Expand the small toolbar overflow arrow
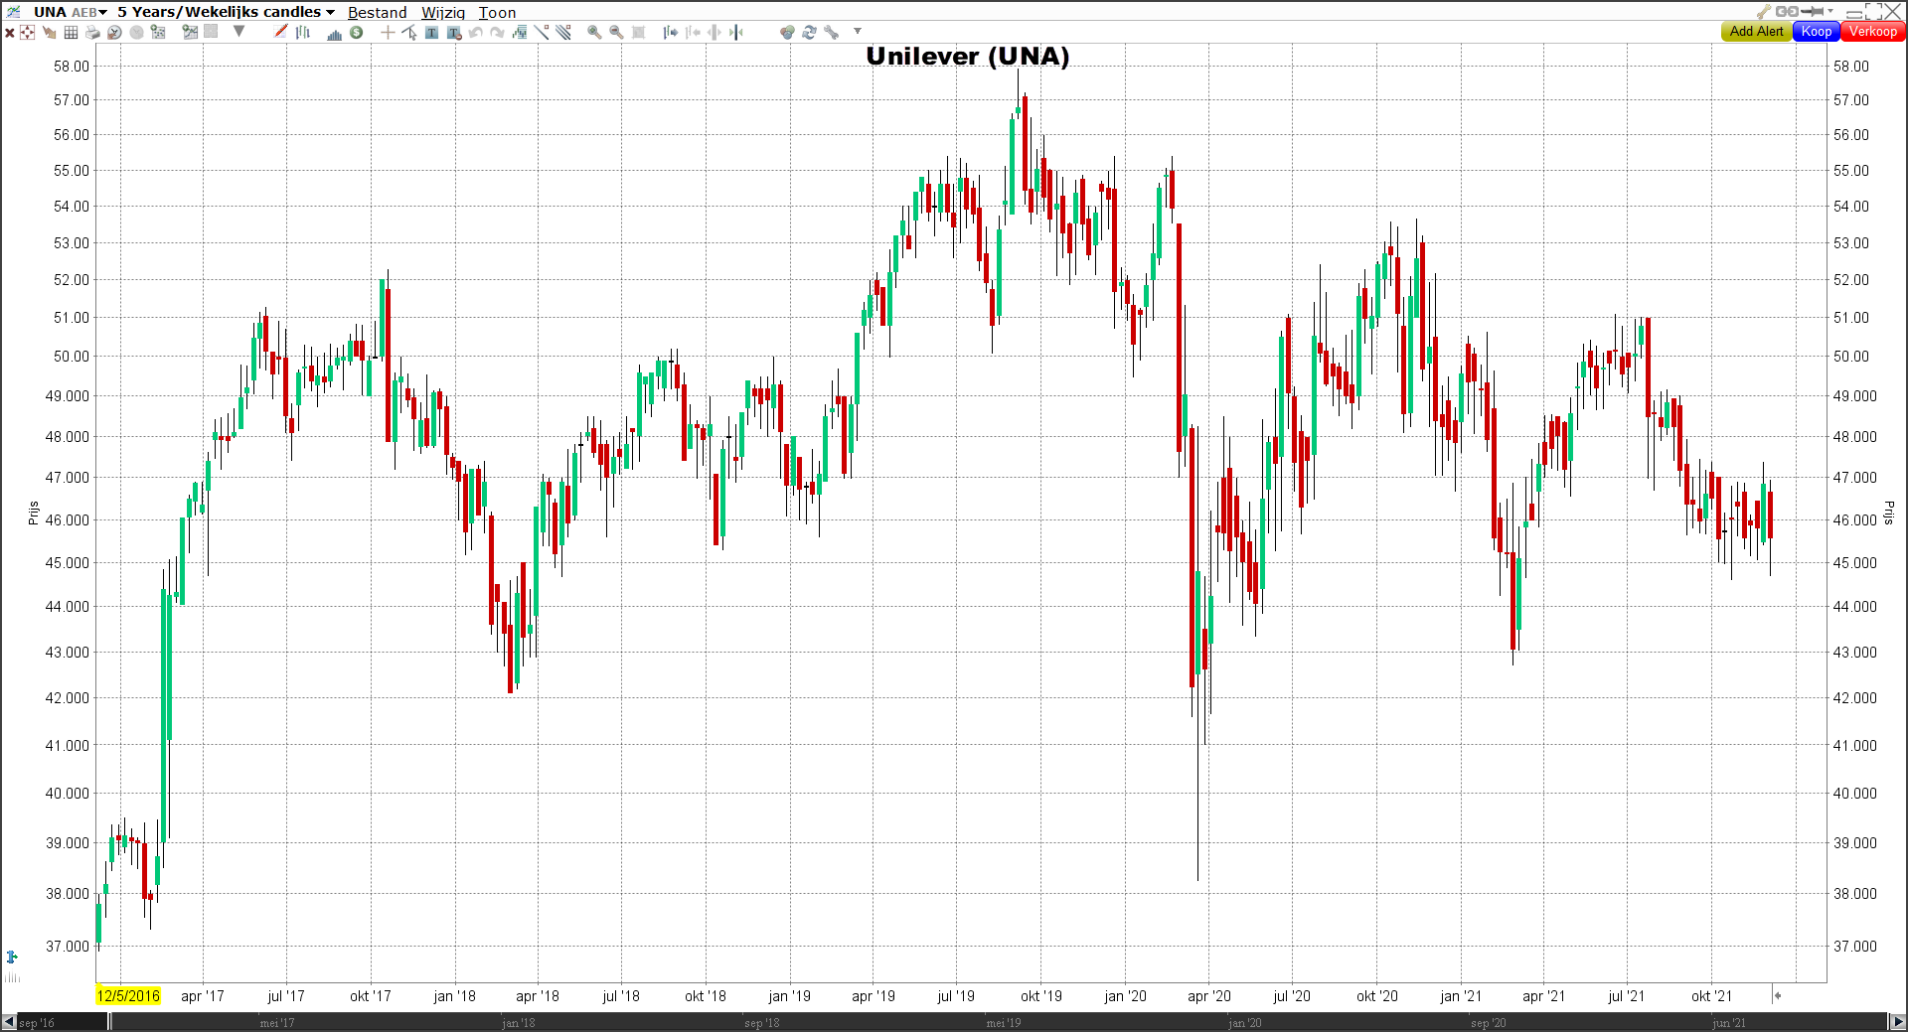This screenshot has height=1032, width=1908. (x=858, y=31)
